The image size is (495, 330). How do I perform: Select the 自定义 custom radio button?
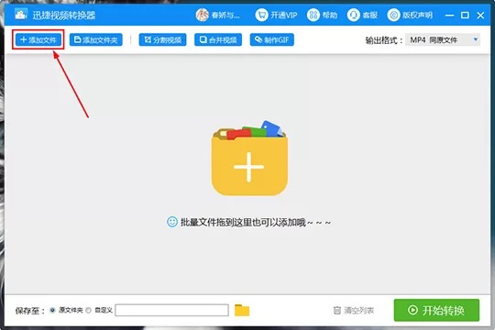[88, 311]
